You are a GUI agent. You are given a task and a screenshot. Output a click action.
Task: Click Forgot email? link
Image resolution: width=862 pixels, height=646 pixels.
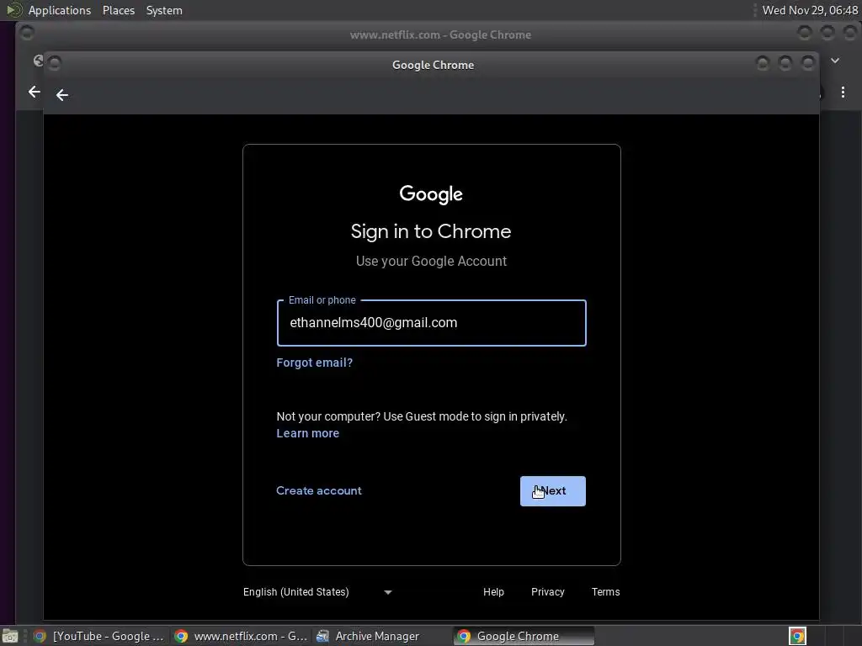[x=315, y=363]
